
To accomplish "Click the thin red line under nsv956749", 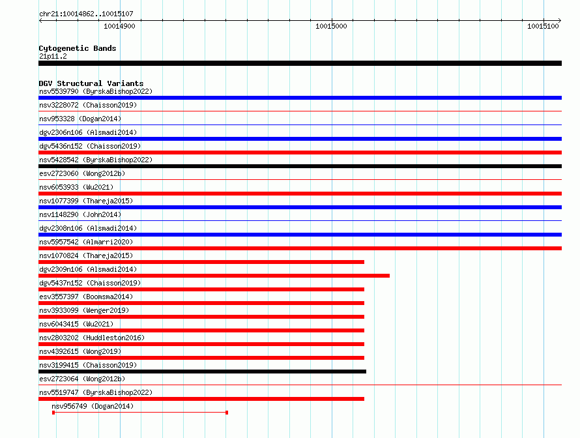I will pyautogui.click(x=140, y=413).
